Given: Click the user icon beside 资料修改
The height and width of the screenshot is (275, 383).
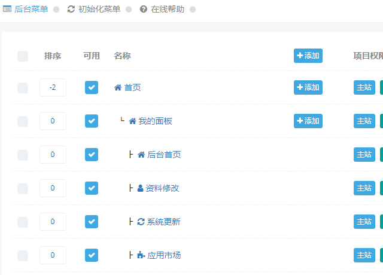Looking at the screenshot, I should point(140,188).
